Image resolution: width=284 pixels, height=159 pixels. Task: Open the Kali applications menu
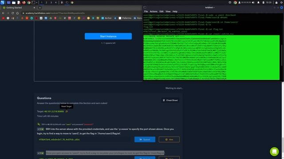[2, 3]
